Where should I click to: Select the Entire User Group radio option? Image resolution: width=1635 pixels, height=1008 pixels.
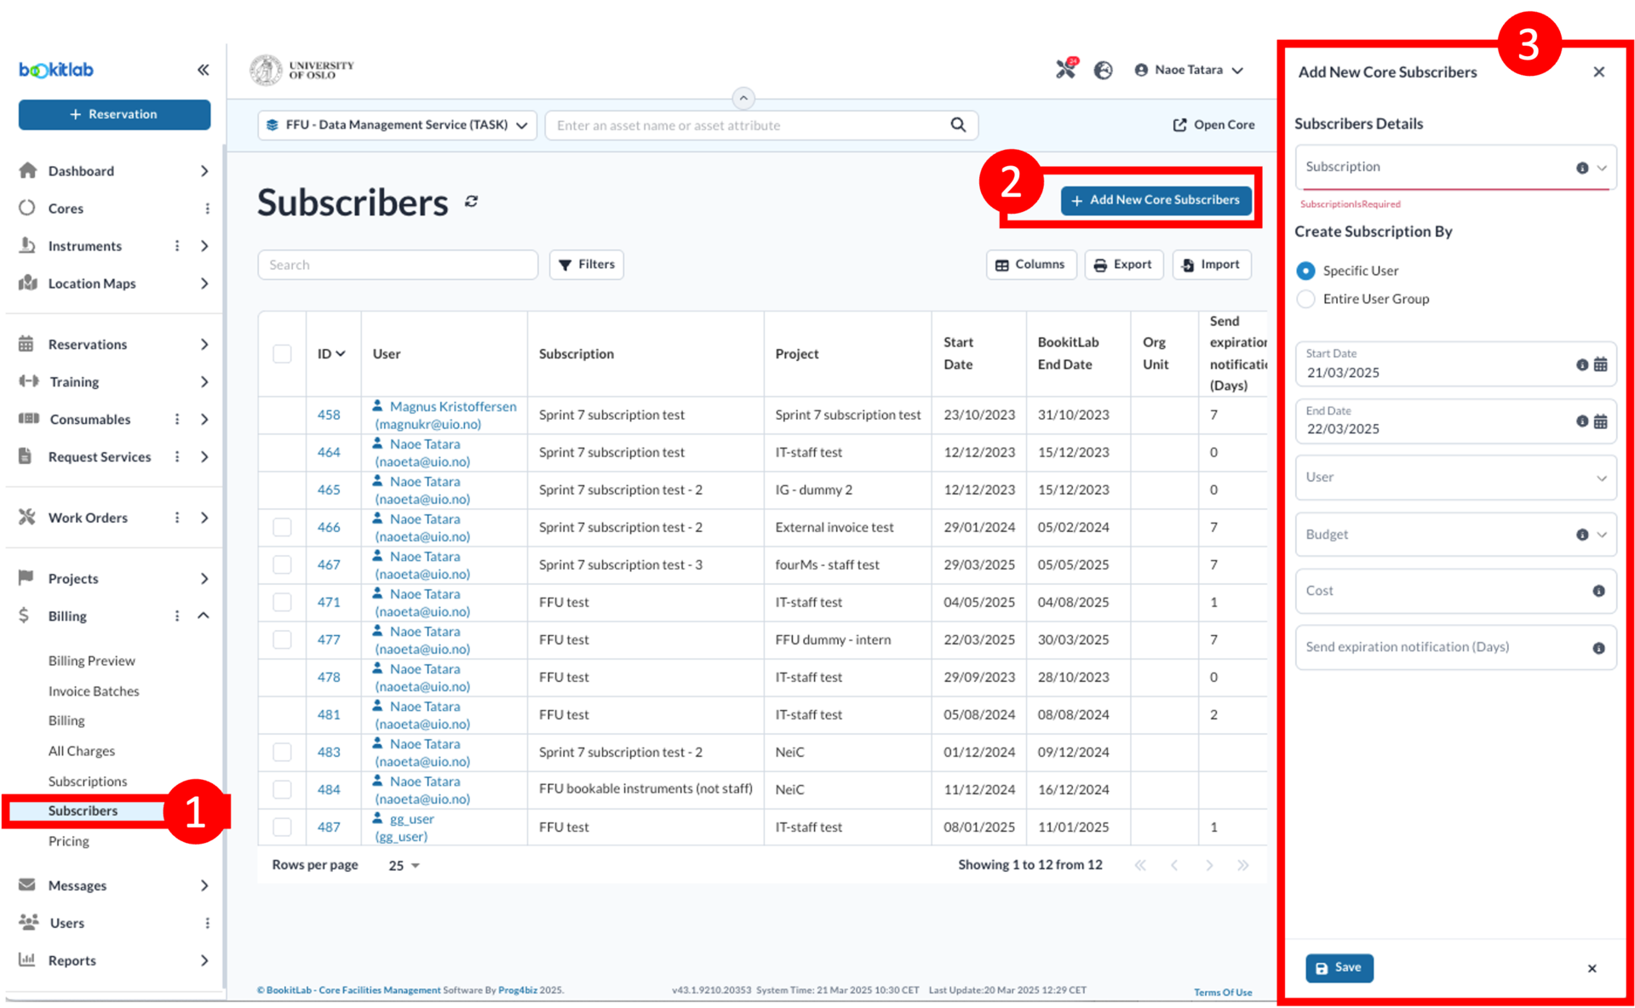(x=1305, y=299)
